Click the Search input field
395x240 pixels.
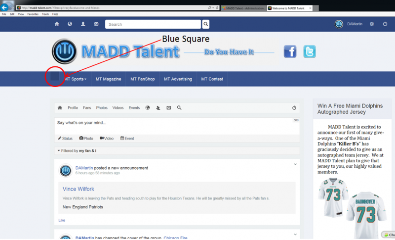pyautogui.click(x=153, y=24)
